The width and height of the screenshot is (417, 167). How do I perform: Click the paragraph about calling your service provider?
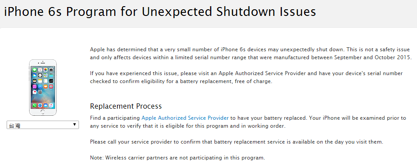(x=237, y=142)
